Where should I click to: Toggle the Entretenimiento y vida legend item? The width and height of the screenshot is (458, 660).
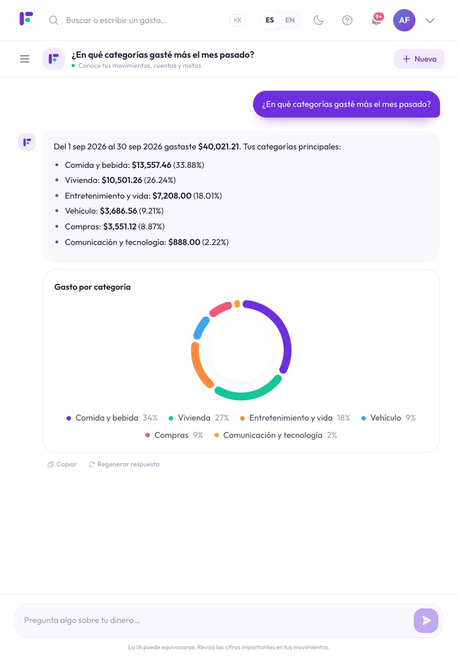tap(295, 418)
